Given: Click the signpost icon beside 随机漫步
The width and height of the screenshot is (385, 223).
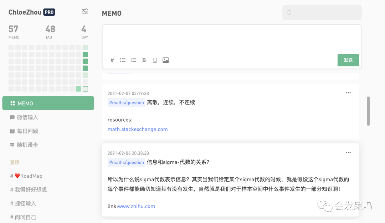Looking at the screenshot, I should [12, 145].
